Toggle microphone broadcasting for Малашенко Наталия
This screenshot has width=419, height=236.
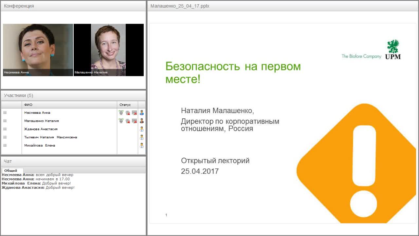coord(121,121)
